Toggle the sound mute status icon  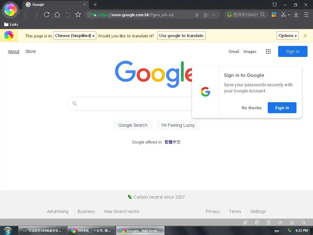pyautogui.click(x=280, y=222)
